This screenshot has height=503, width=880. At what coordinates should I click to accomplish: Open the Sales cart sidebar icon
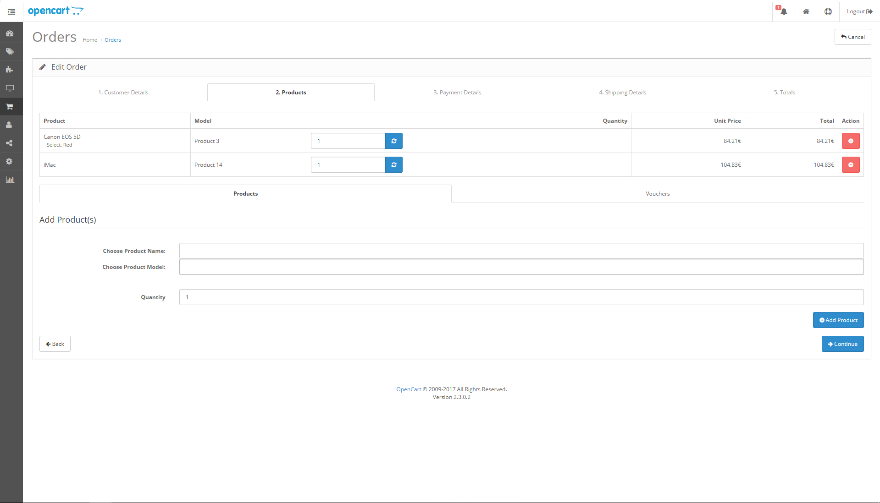(10, 107)
